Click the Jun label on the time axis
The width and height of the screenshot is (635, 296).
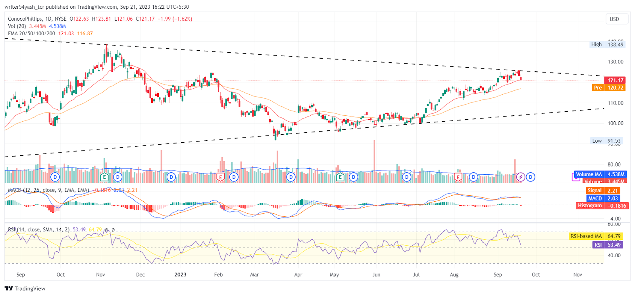(x=376, y=275)
